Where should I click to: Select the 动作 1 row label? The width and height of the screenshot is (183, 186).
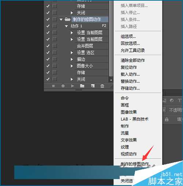(76, 26)
